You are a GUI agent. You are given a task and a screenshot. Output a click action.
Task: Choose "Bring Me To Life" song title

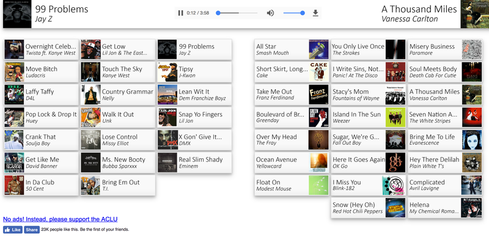tap(432, 137)
